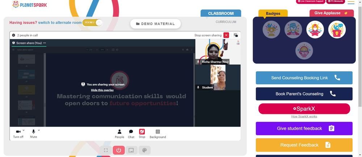
Task: Open Live Classroom Support
Action: tap(311, 1)
